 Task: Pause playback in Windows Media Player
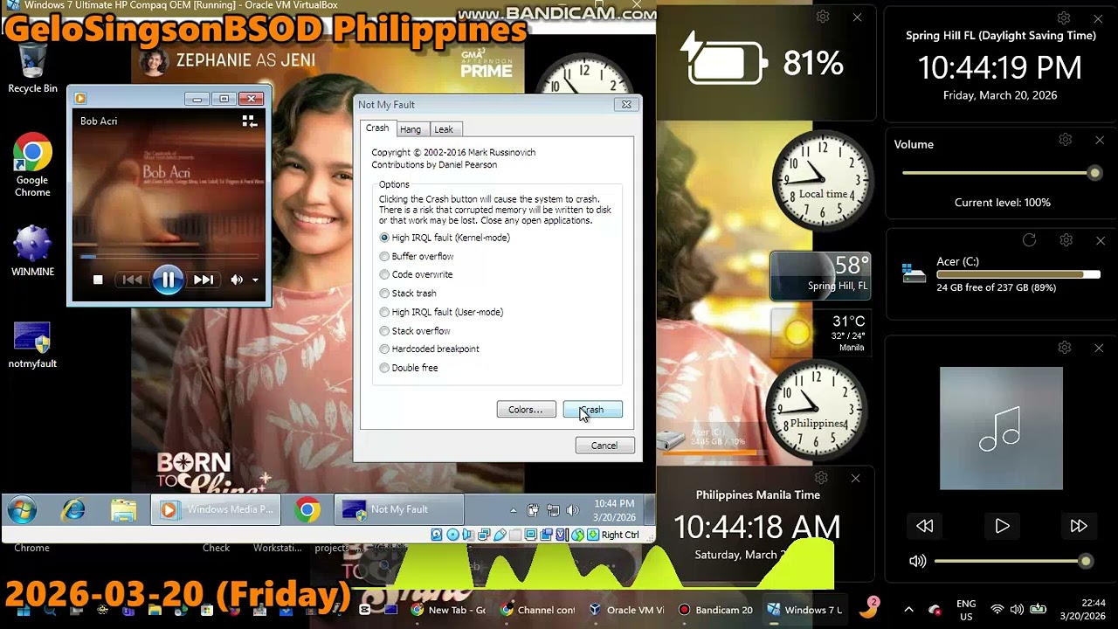point(168,280)
